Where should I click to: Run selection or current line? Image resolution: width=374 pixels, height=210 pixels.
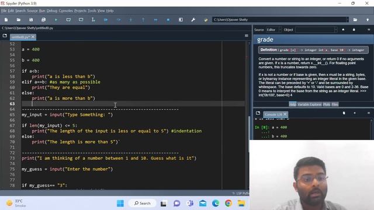tap(93, 20)
